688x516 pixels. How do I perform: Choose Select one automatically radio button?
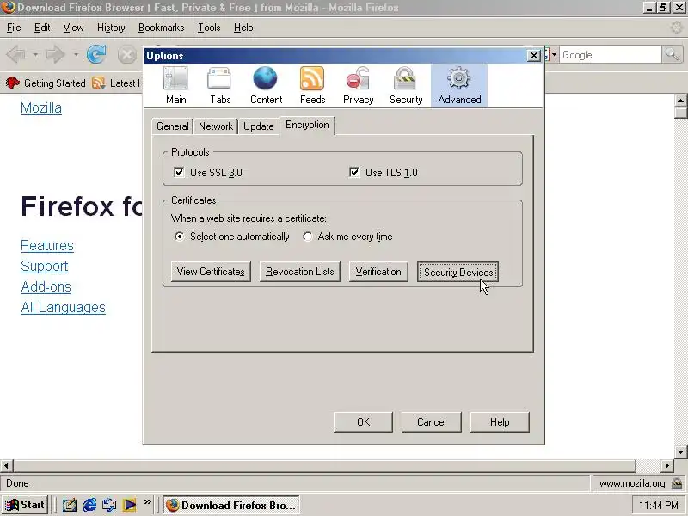pos(179,236)
